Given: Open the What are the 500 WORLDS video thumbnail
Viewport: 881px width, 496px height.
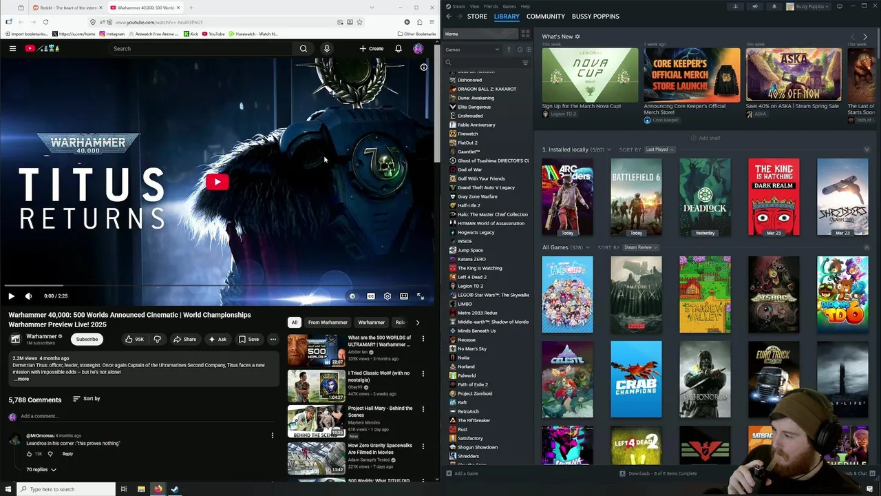Looking at the screenshot, I should click(x=316, y=351).
